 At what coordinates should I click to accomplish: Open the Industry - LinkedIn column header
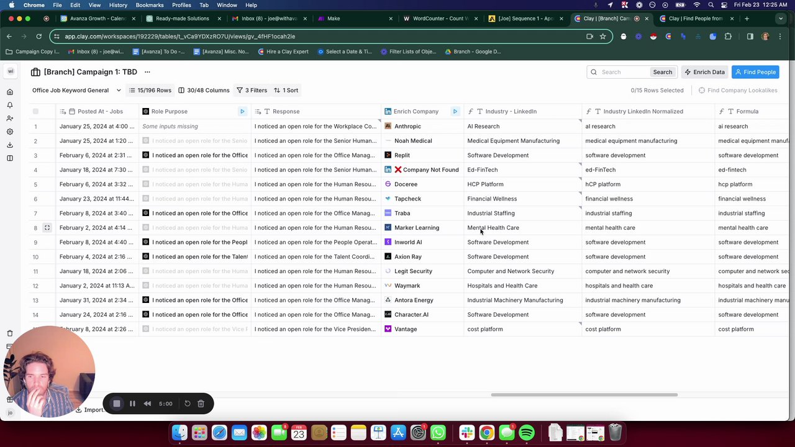522,111
